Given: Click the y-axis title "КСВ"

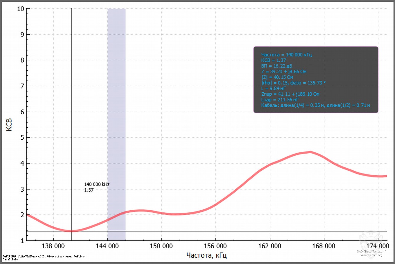Looking at the screenshot, I should (x=9, y=125).
